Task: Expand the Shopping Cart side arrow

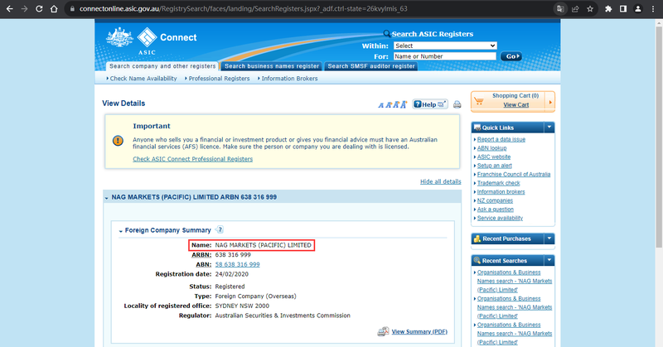Action: (x=550, y=102)
